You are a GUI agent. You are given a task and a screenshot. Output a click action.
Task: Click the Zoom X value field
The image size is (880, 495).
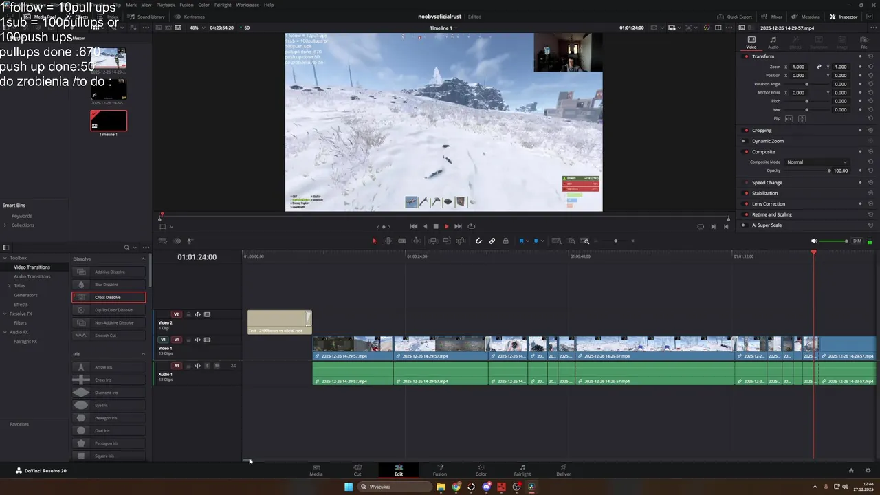(798, 67)
